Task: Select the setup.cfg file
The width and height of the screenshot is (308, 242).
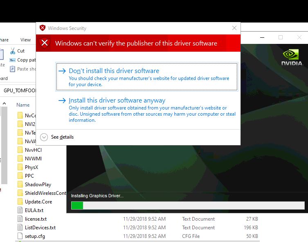Action: pyautogui.click(x=35, y=236)
